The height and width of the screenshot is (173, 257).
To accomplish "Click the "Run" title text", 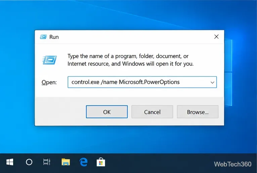I will (54, 37).
